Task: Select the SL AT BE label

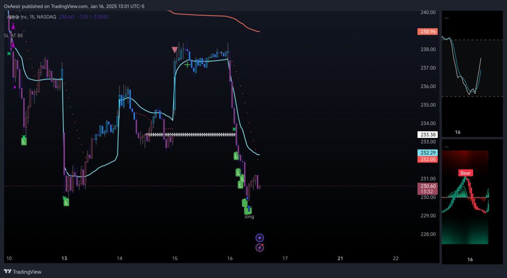Action: pyautogui.click(x=14, y=36)
